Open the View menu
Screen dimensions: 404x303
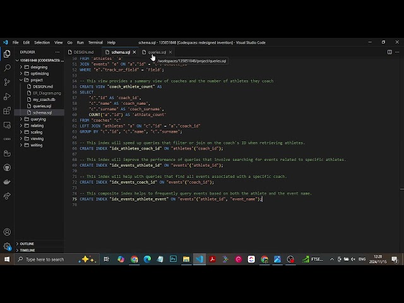coord(59,42)
